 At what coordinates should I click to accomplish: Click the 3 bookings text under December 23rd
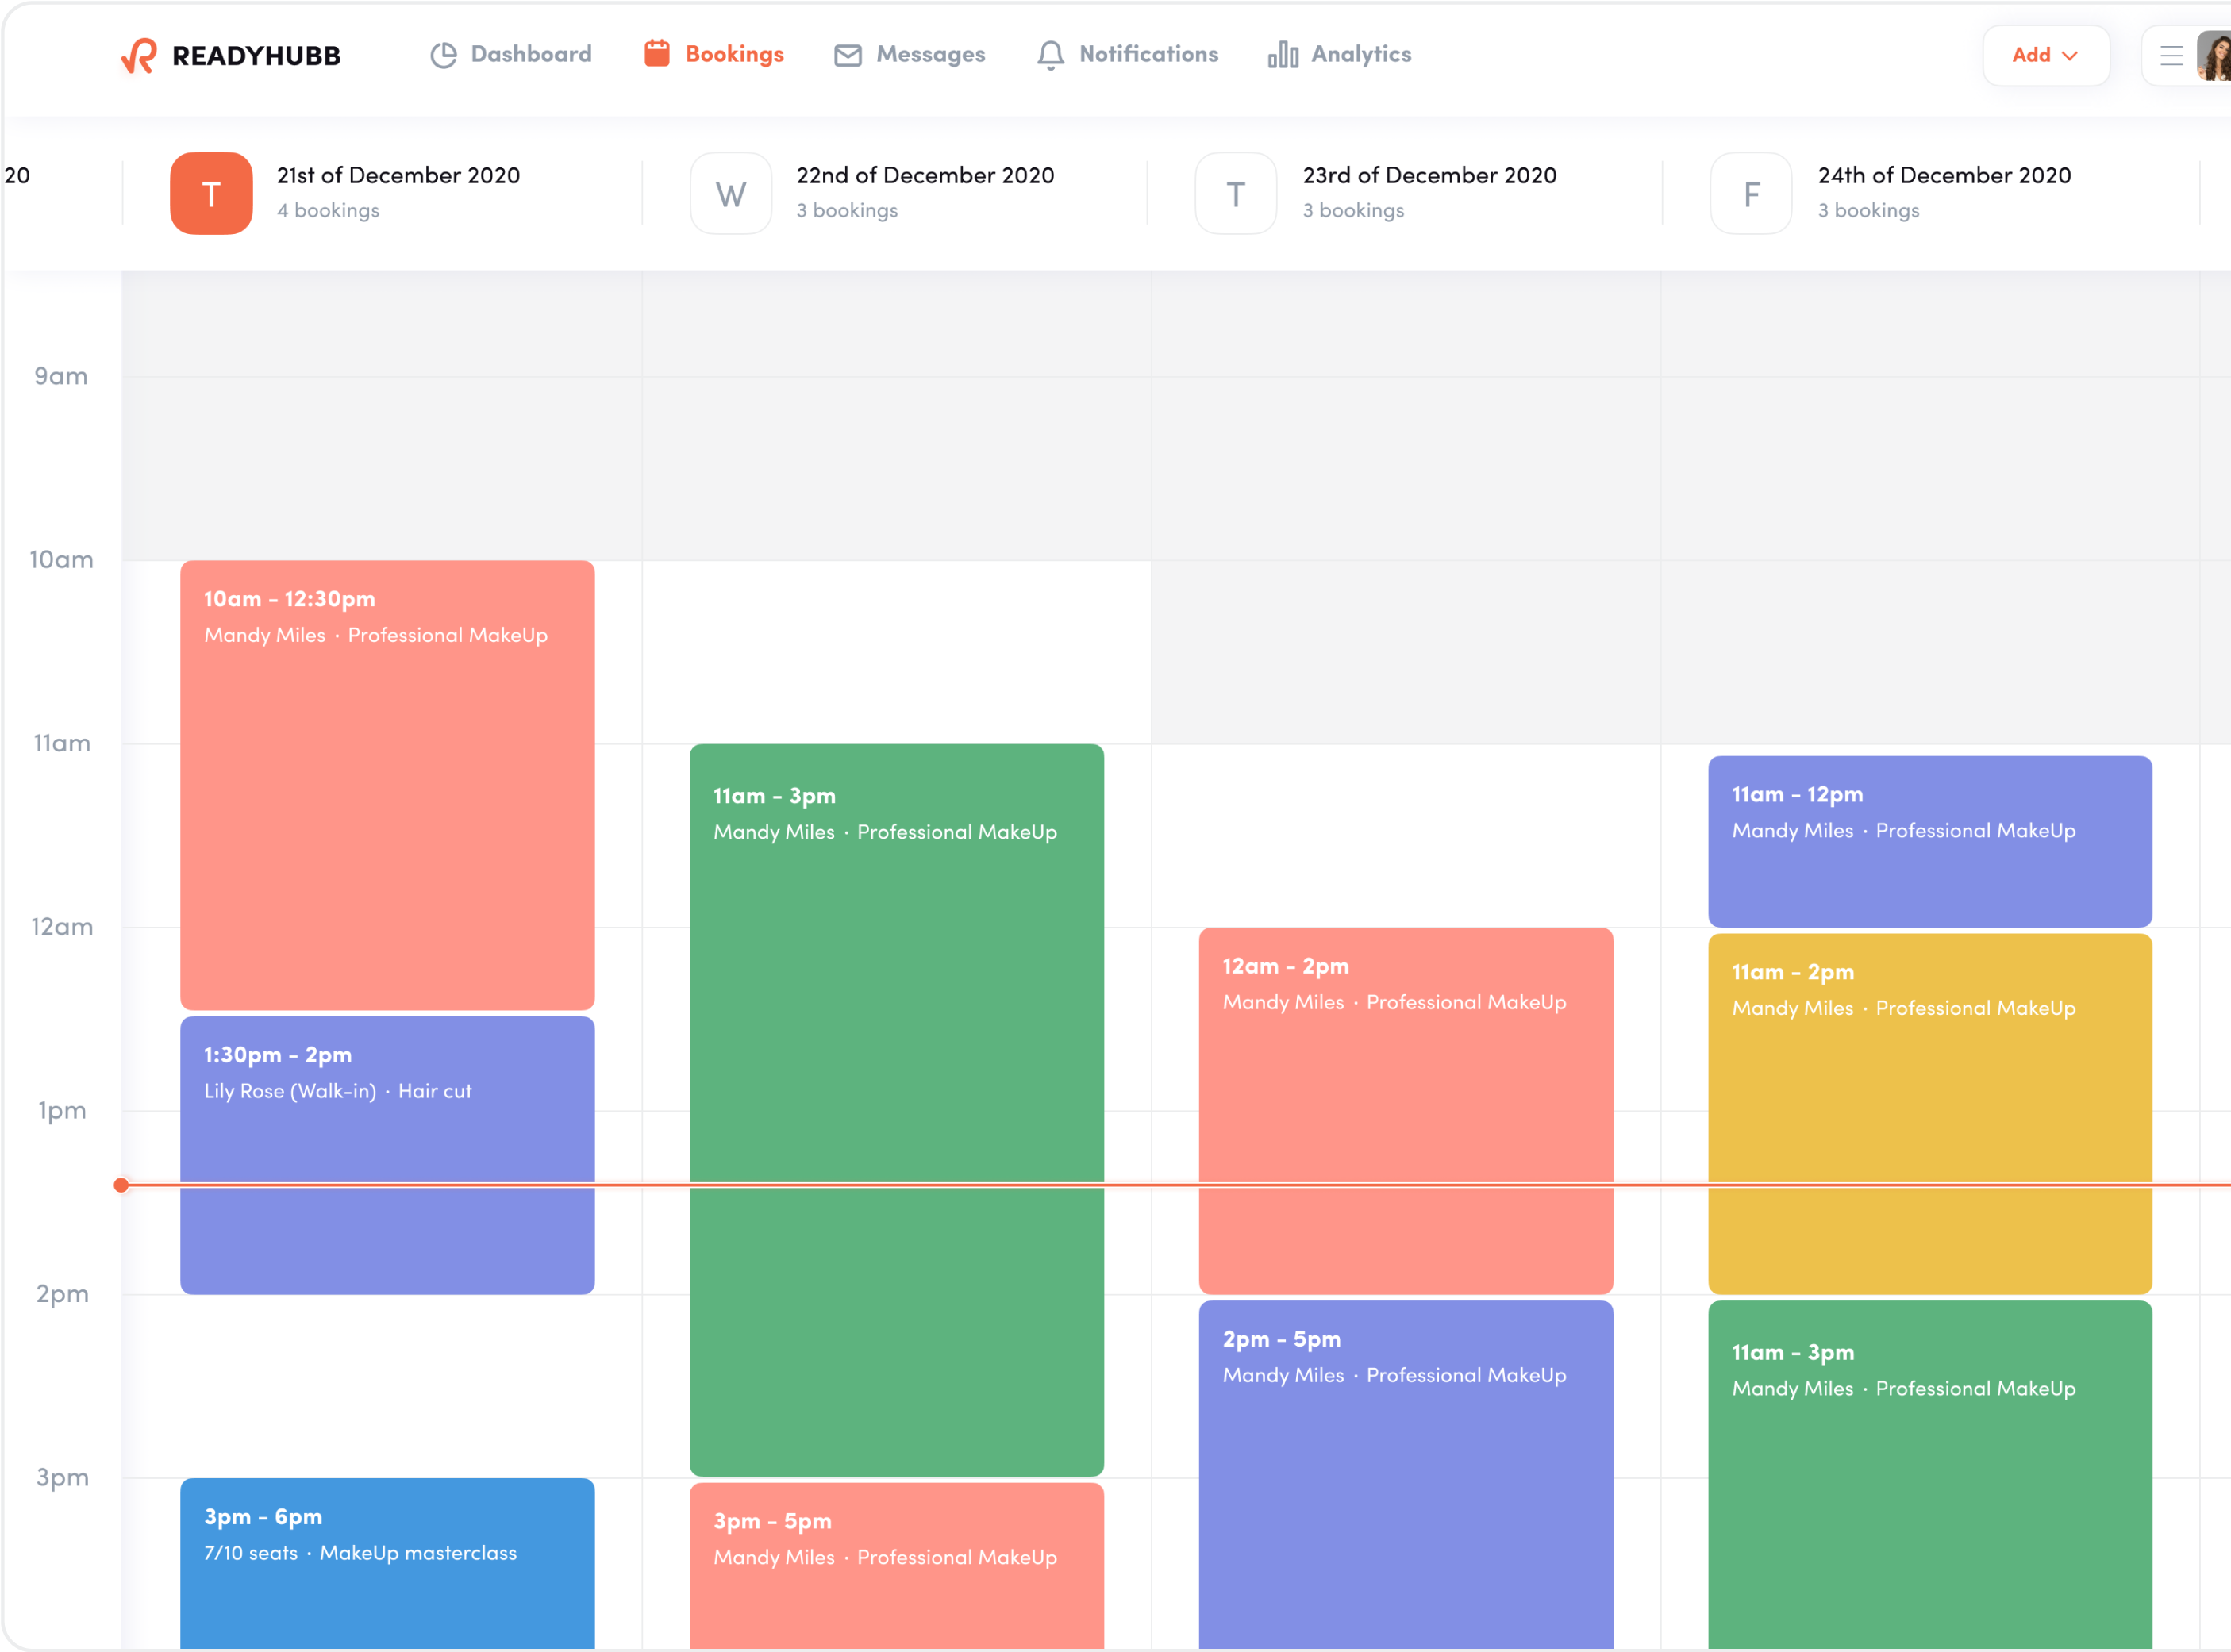coord(1353,210)
